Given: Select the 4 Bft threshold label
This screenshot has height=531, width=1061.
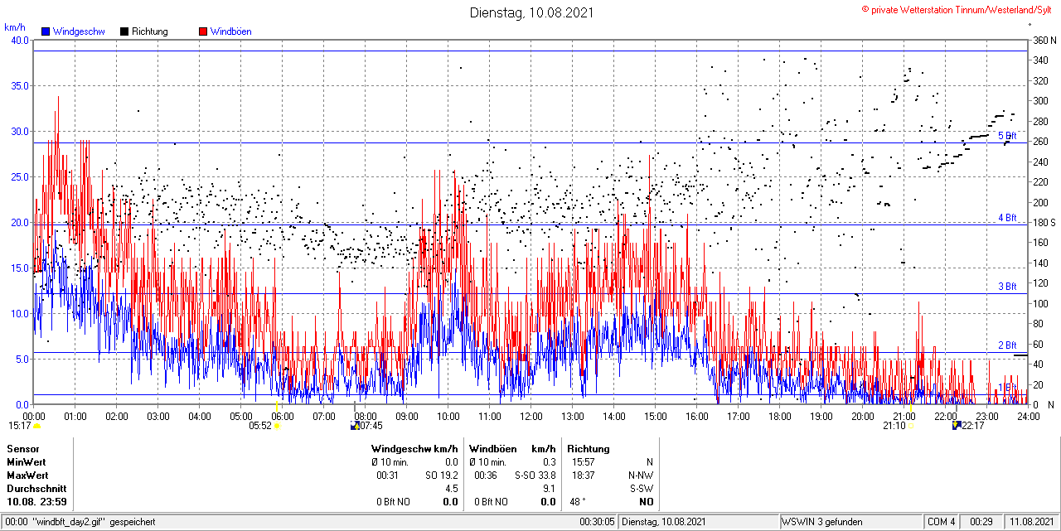Looking at the screenshot, I should (1006, 218).
